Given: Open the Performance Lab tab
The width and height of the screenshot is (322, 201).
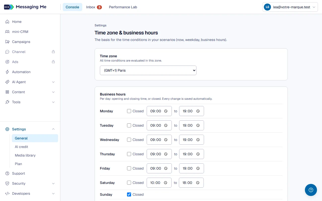Looking at the screenshot, I should [x=123, y=7].
